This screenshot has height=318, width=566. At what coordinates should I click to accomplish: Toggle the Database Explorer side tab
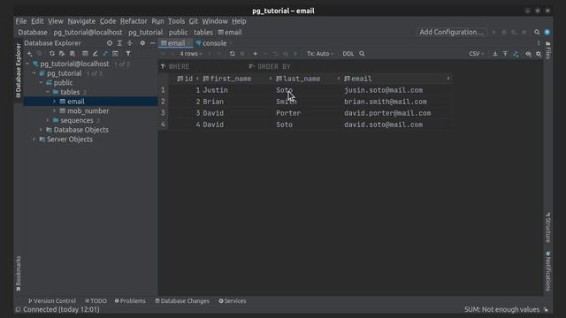(18, 71)
